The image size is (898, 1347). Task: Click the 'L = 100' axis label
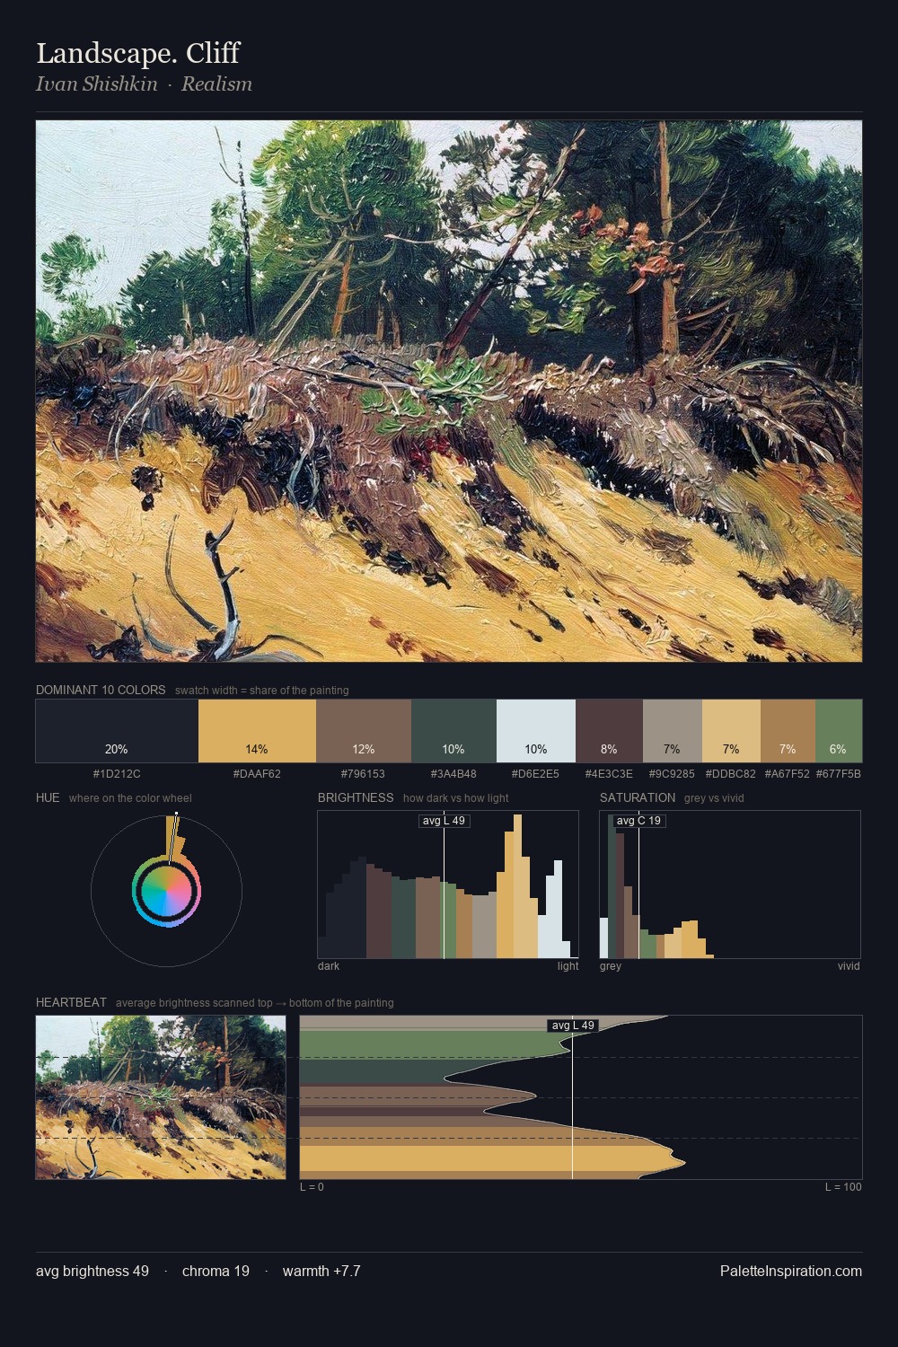pos(843,1187)
